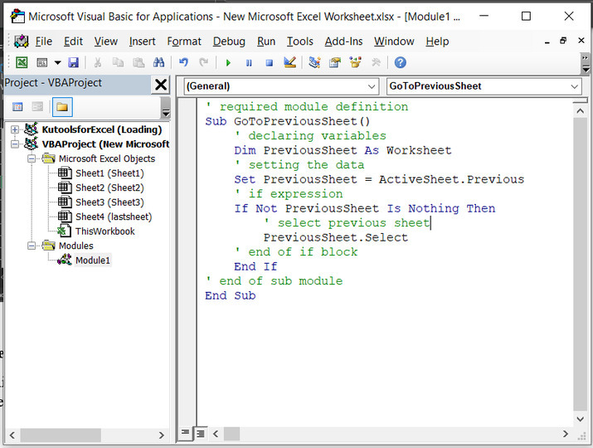
Task: Save the workbook with the floppy icon
Action: pyautogui.click(x=73, y=62)
